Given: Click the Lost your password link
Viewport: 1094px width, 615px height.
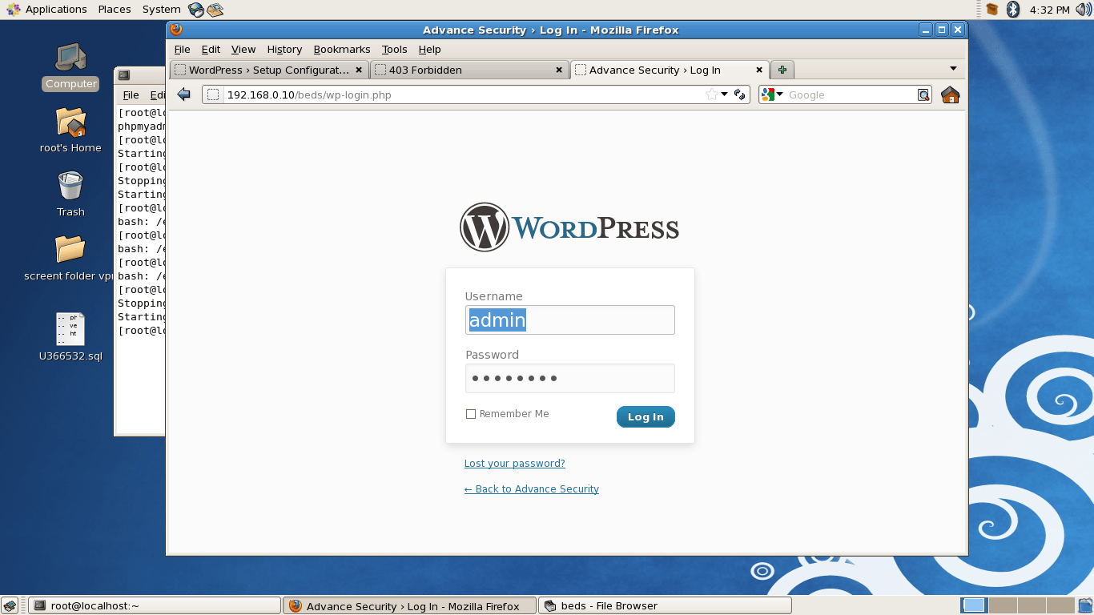Looking at the screenshot, I should pos(515,463).
